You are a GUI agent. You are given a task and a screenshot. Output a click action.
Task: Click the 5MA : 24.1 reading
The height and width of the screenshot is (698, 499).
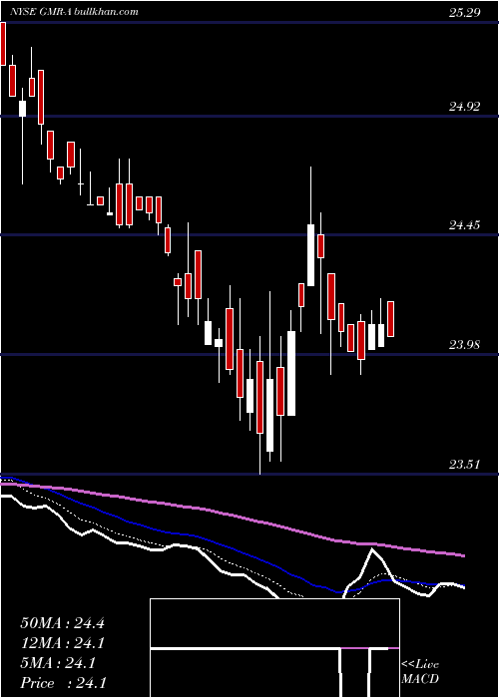click(x=58, y=663)
